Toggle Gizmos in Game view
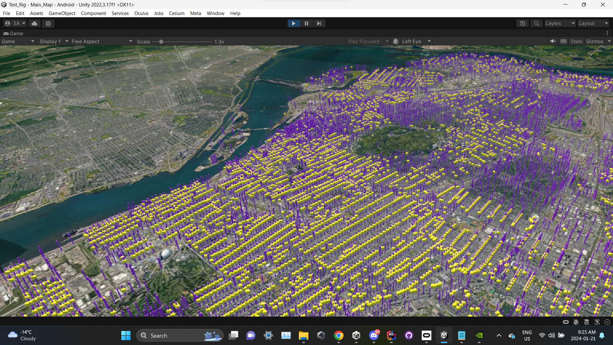Image resolution: width=613 pixels, height=345 pixels. coord(594,42)
